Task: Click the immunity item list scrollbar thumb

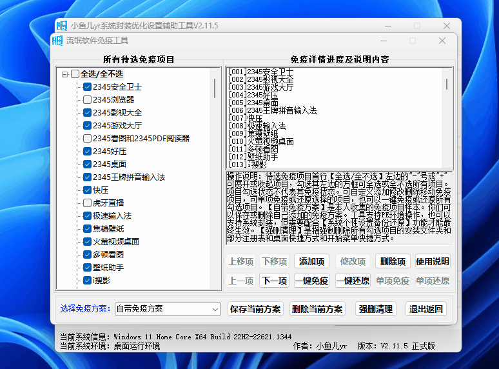Action: coord(215,88)
